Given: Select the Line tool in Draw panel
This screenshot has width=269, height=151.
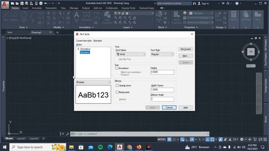Looking at the screenshot, I should [5, 17].
